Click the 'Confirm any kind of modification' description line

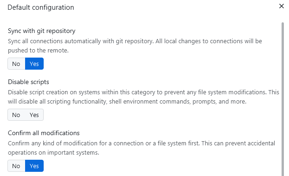tap(141, 143)
